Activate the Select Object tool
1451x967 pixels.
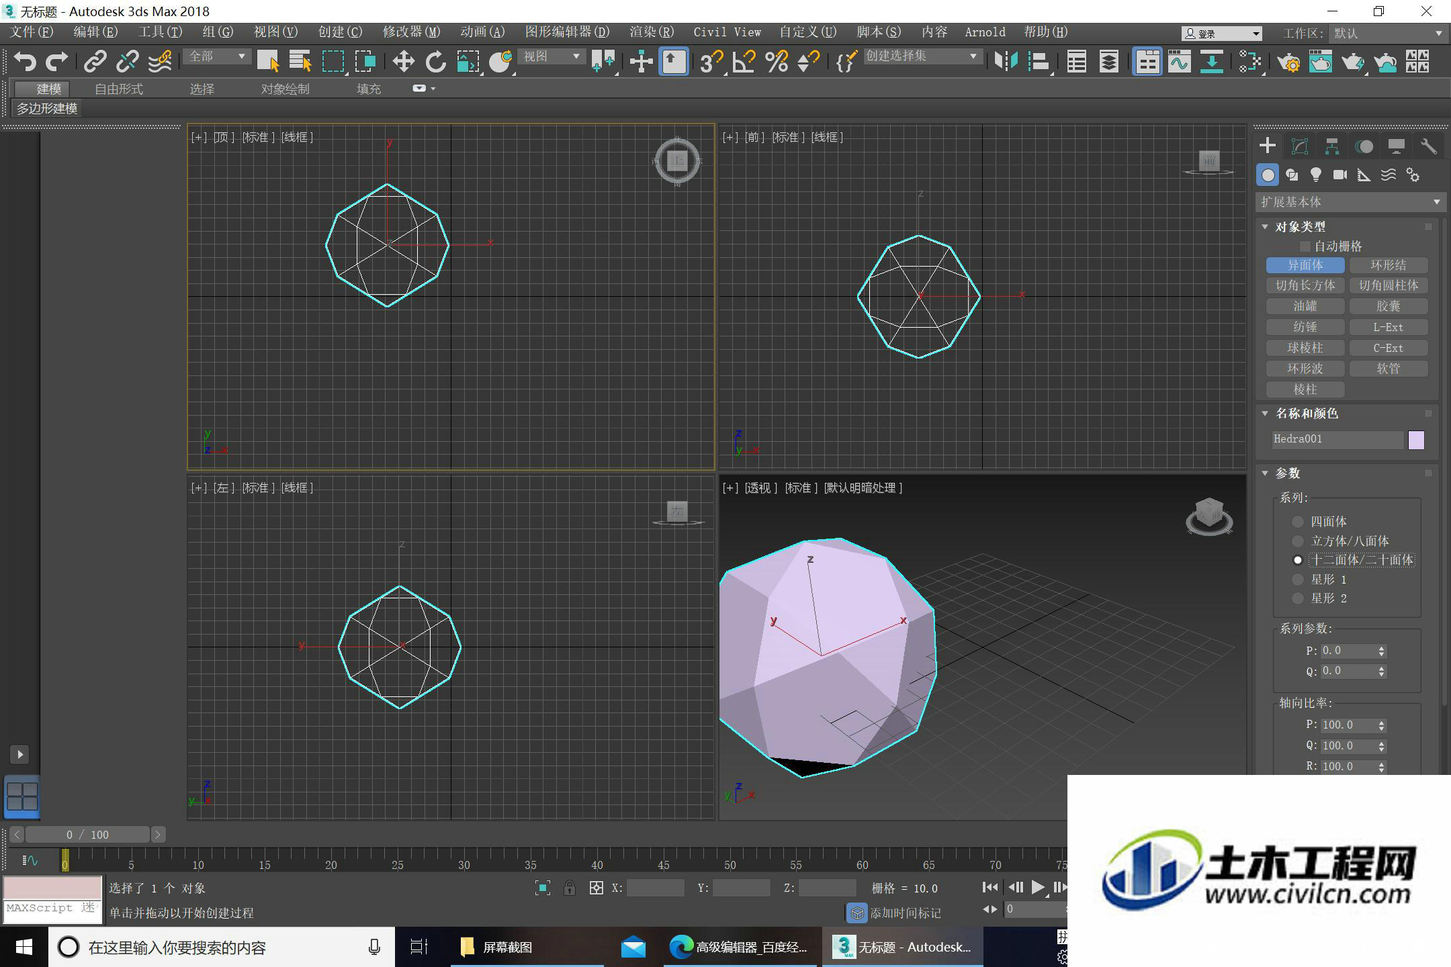point(268,62)
